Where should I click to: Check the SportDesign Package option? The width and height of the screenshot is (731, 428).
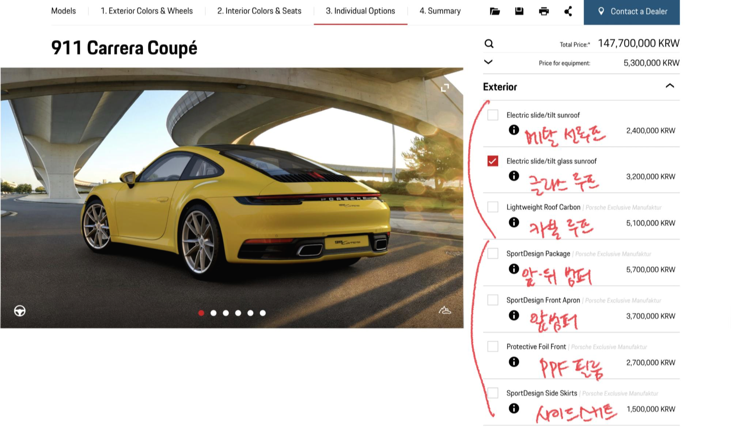point(493,253)
